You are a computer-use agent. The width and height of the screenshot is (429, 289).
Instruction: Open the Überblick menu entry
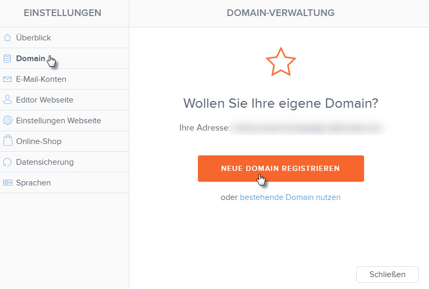point(64,38)
